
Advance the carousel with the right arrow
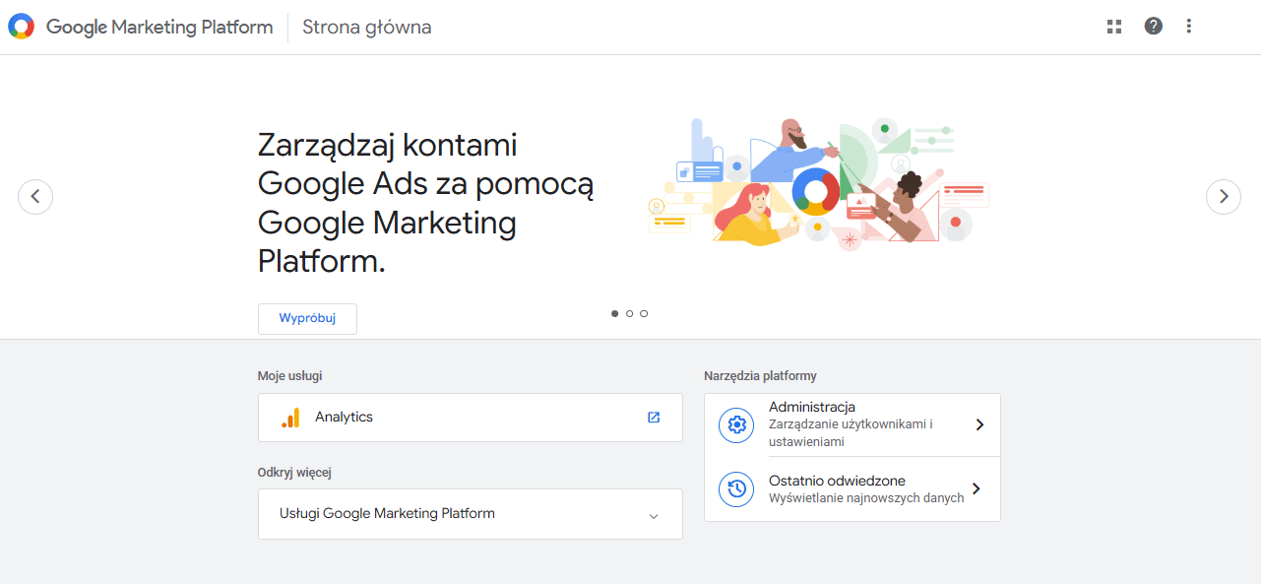1224,196
